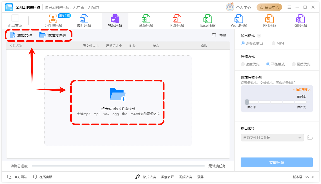This screenshot has height=184, width=321.
Task: Select 速度优先 compression mode
Action: (250, 64)
